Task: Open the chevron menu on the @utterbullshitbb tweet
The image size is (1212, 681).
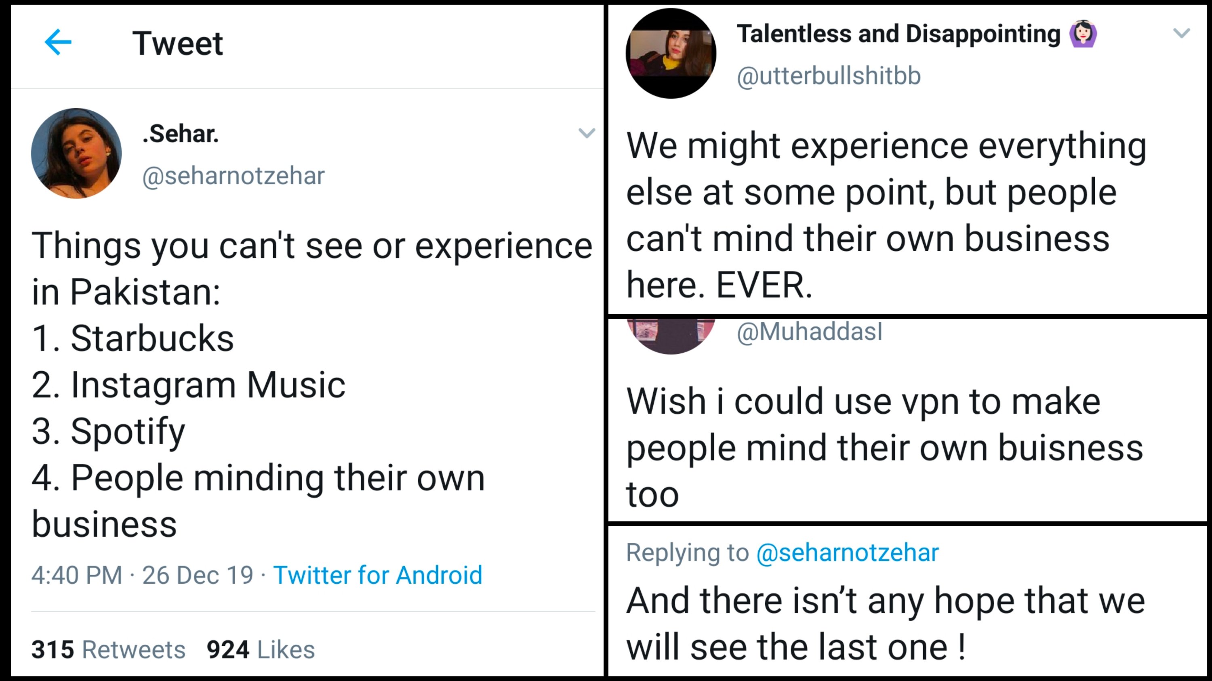Action: click(x=1181, y=33)
